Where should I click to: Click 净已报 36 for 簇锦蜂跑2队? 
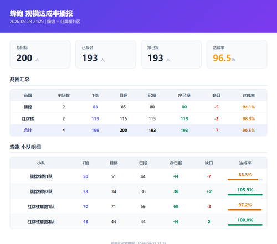[176, 191]
